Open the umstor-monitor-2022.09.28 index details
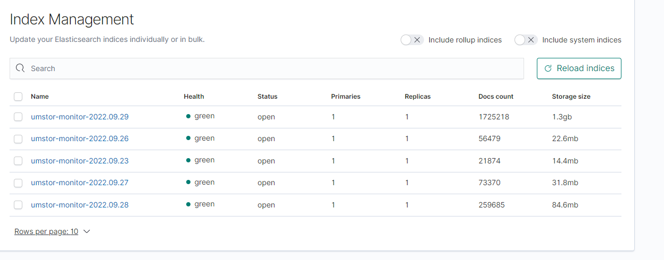664x260 pixels. click(80, 205)
